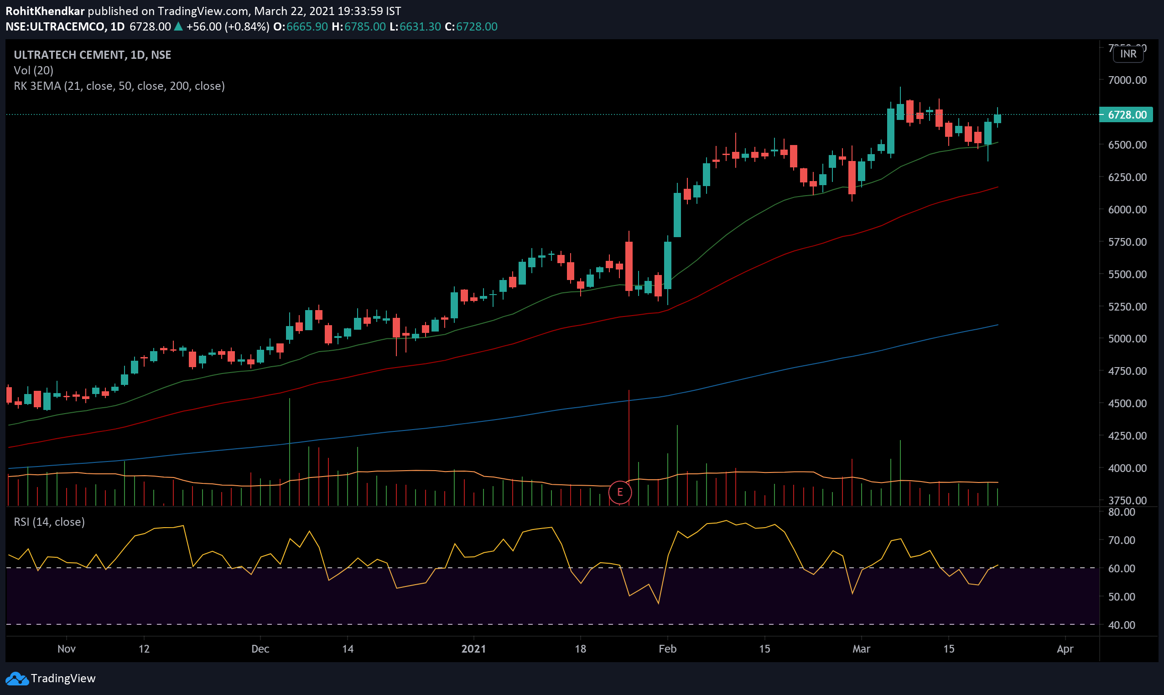
Task: Click the 5000.00 price axis label
Action: [1127, 338]
